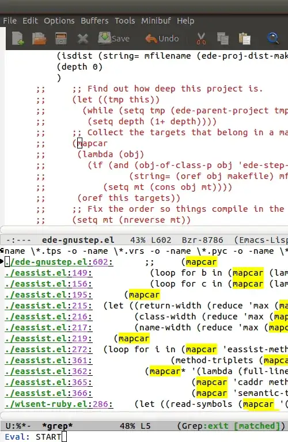Cut selection with the scissors icon
Image resolution: width=288 pixels, height=442 pixels.
(201, 39)
